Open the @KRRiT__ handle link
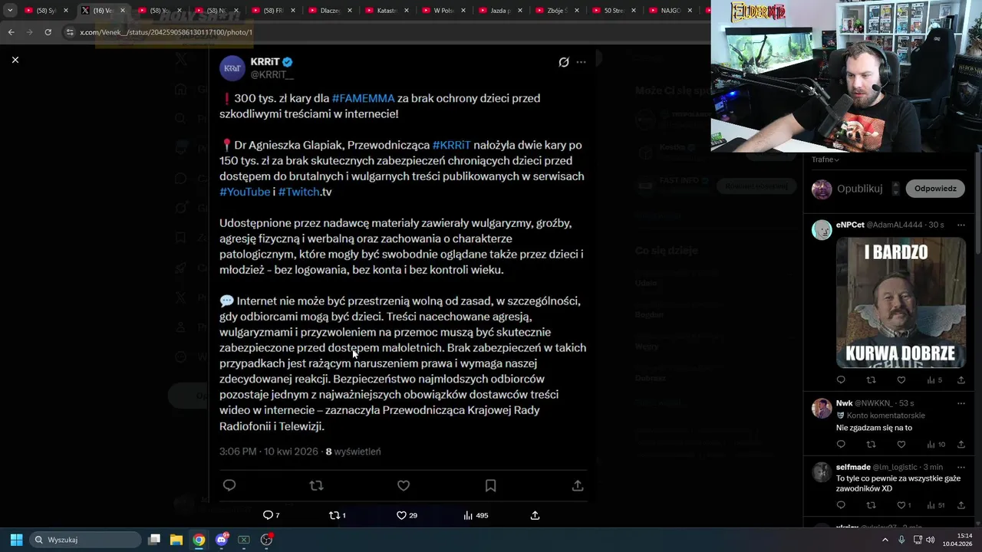 [x=272, y=75]
